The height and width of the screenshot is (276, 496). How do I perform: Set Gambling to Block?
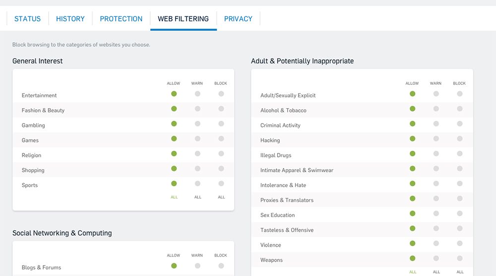coord(221,124)
